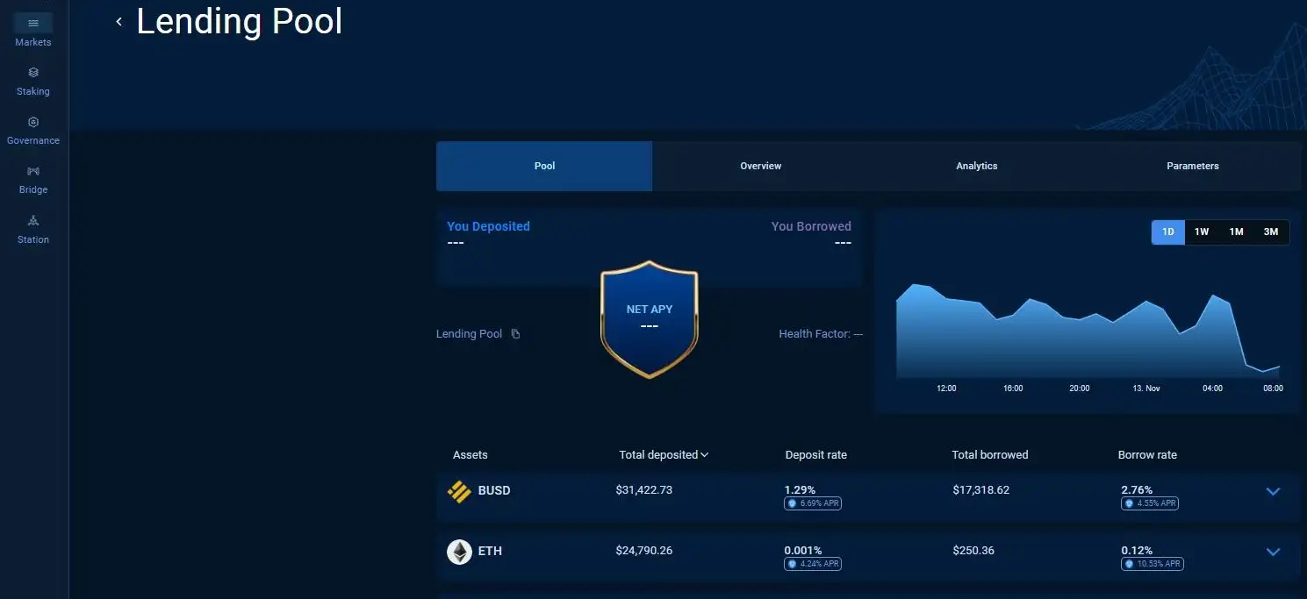Viewport: 1307px width, 599px height.
Task: Open the Station sidebar icon
Action: point(33,221)
